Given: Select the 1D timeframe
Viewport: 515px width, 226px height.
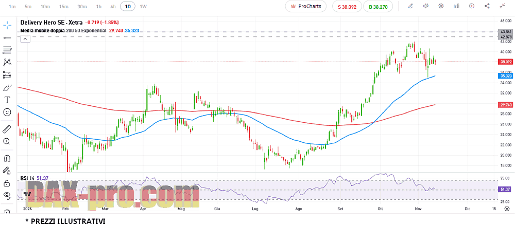Looking at the screenshot, I should 128,6.
